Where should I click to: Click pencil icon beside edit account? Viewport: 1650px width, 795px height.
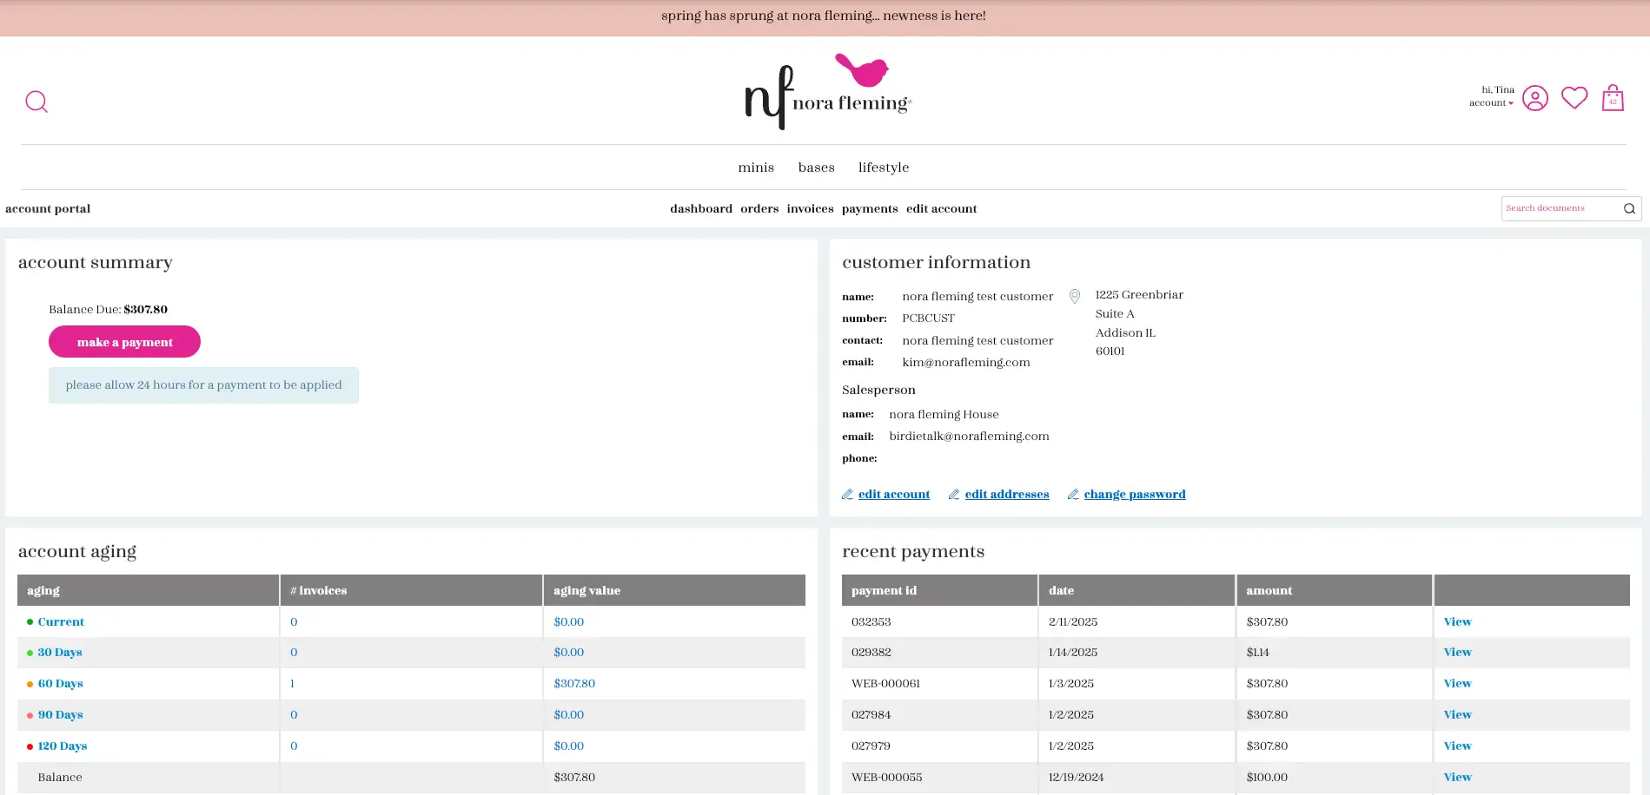click(847, 495)
